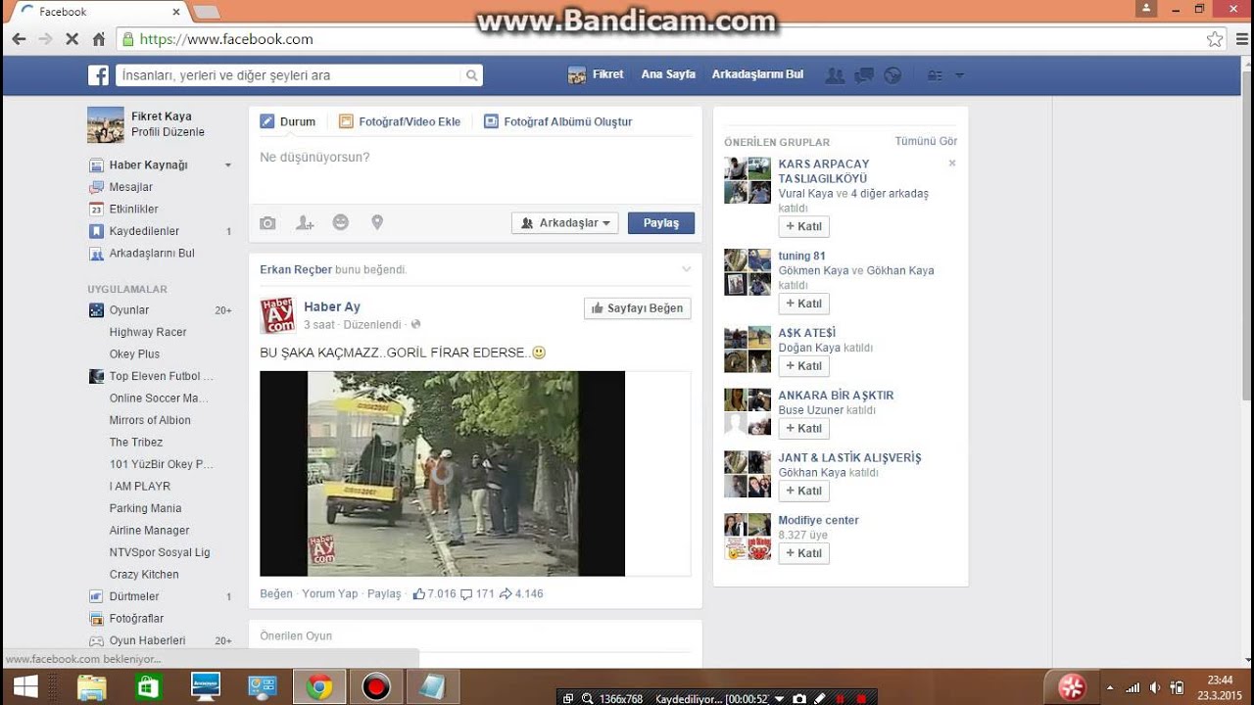
Task: Click Profili Düzenle link
Action: (168, 132)
